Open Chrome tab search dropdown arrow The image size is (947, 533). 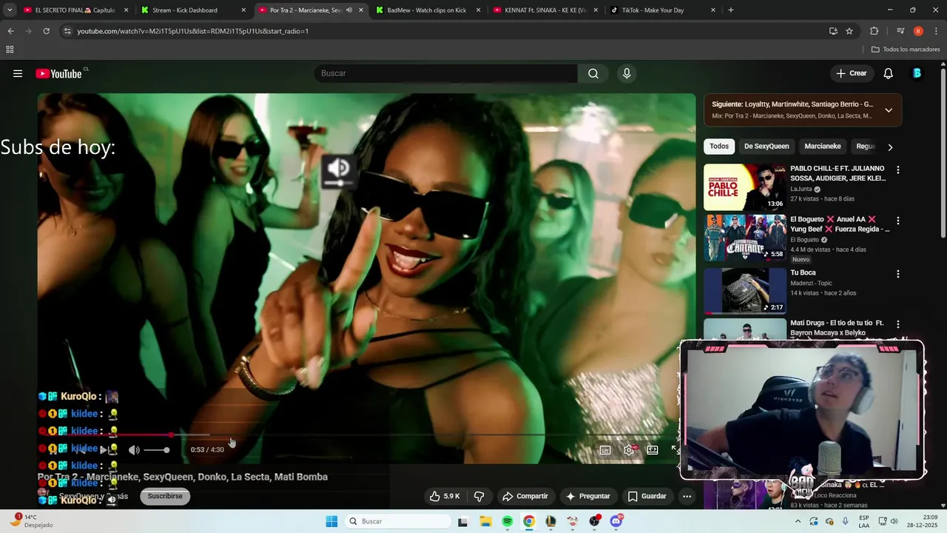pos(10,10)
